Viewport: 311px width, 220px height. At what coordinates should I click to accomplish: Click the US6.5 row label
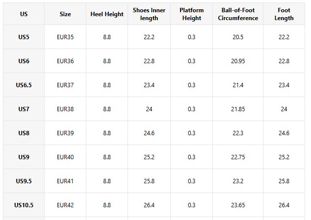coord(24,85)
